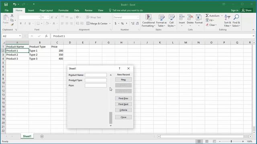Click the Fill down icon
Image resolution: width=257 pixels, height=144 pixels.
(x=207, y=20)
